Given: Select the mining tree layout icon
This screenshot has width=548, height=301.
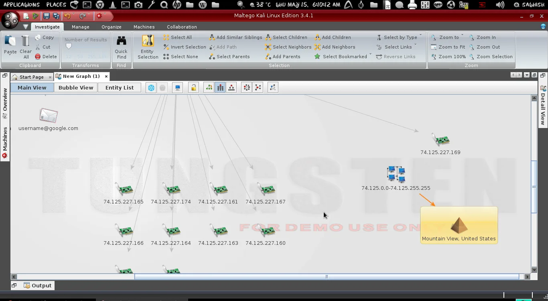Looking at the screenshot, I should point(209,87).
